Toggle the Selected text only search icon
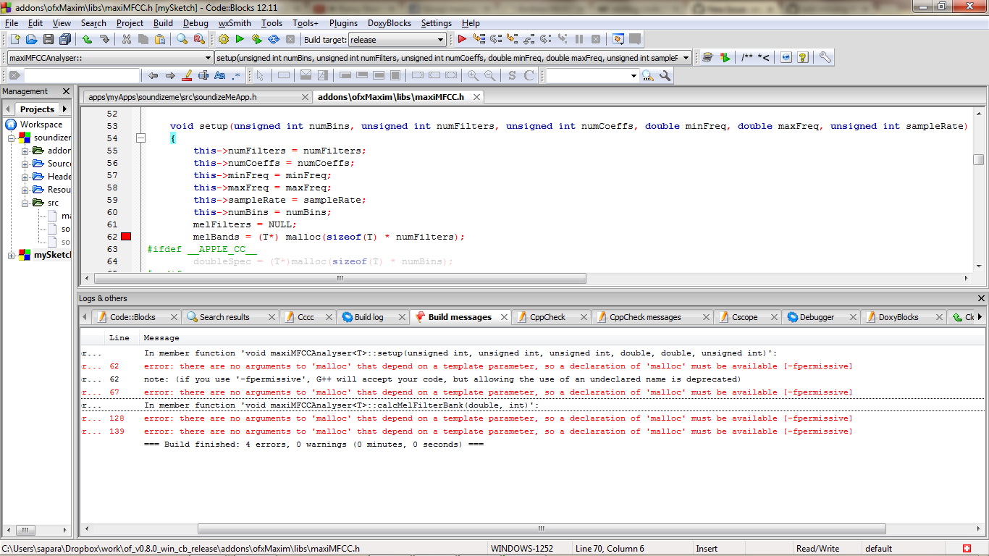 pyautogui.click(x=203, y=75)
